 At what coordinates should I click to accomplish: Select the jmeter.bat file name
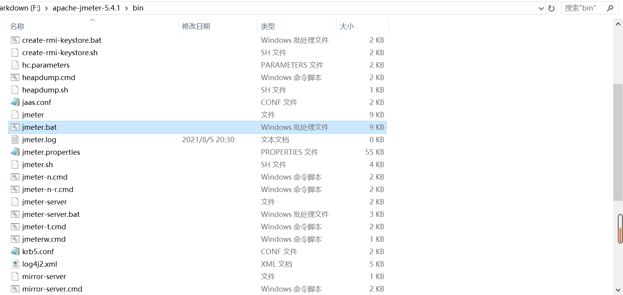[39, 127]
